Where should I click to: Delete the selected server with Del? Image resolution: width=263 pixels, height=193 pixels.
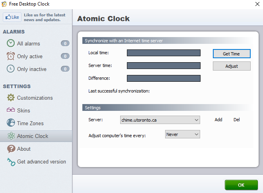(x=236, y=120)
